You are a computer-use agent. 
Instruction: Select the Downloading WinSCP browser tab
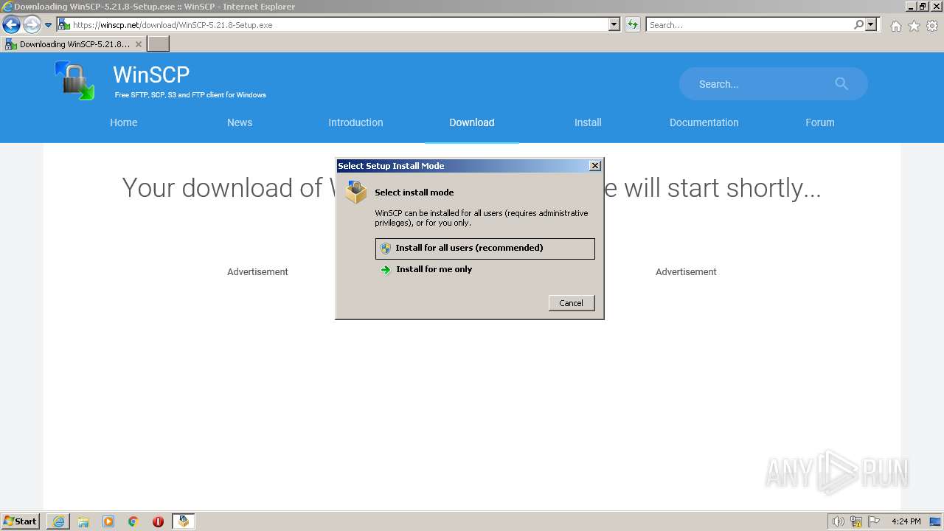point(74,44)
